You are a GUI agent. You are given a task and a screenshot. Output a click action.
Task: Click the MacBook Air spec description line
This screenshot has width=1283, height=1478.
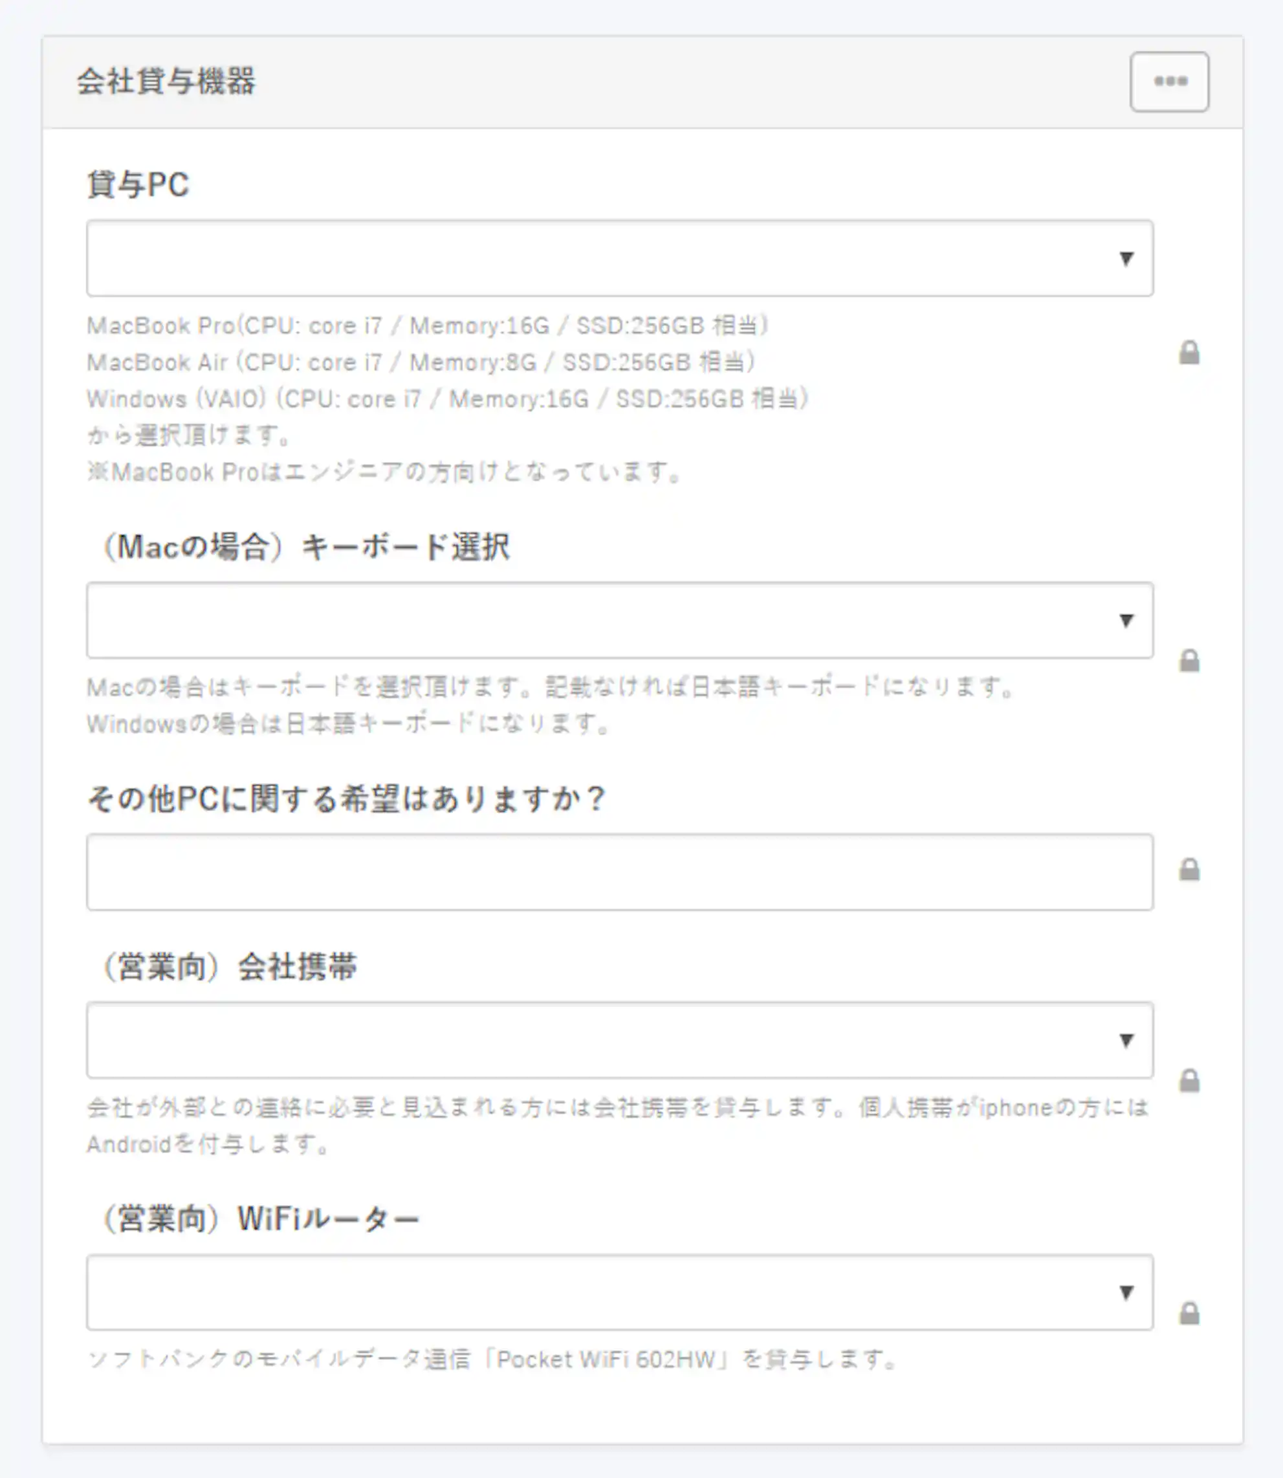421,362
